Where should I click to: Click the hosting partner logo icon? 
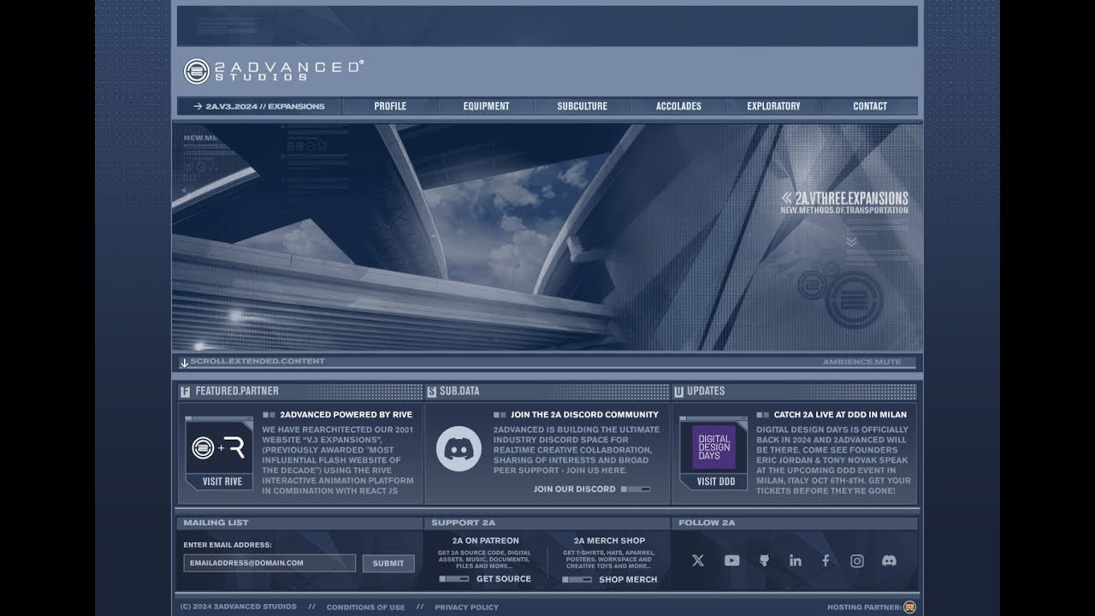point(910,607)
